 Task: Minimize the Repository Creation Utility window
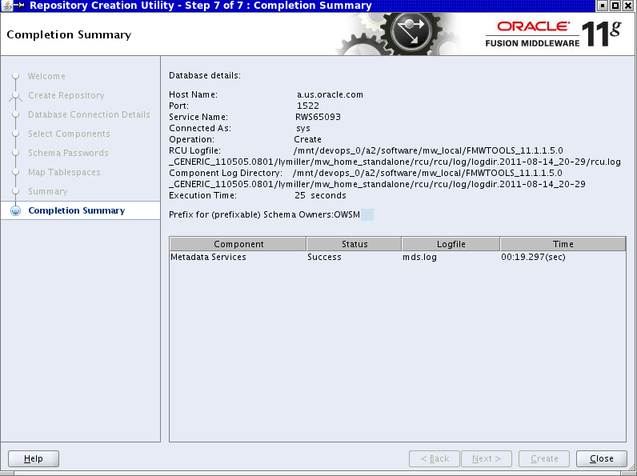pos(603,6)
